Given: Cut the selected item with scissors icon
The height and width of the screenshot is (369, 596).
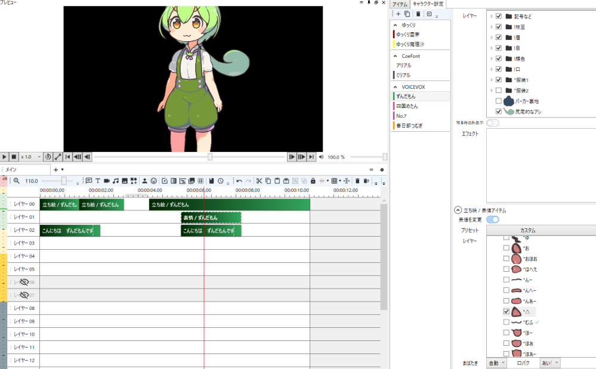Looking at the screenshot, I should click(x=260, y=181).
